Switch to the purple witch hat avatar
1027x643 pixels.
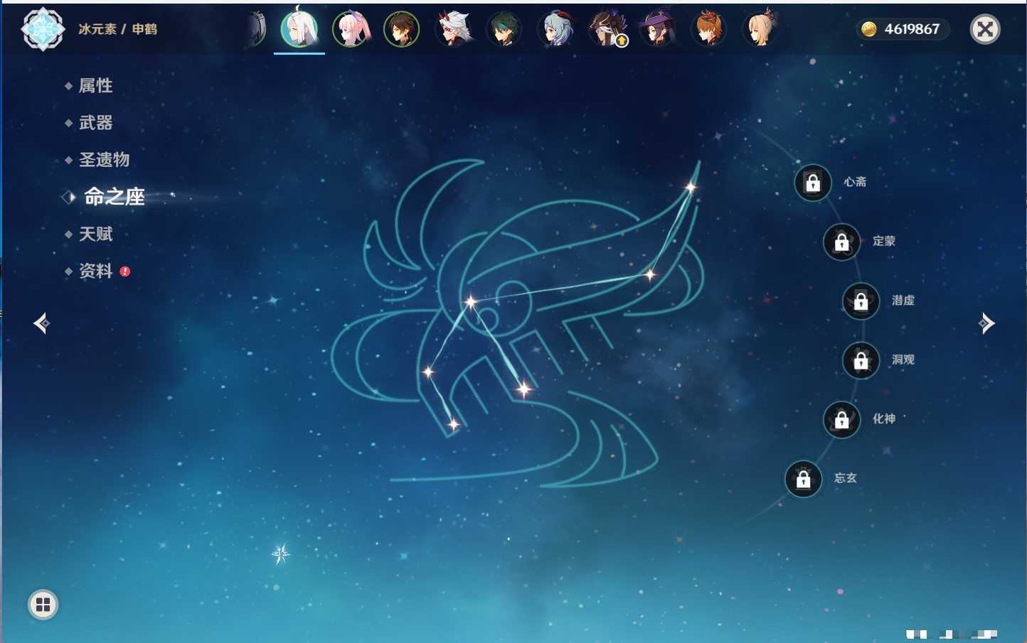[x=659, y=29]
